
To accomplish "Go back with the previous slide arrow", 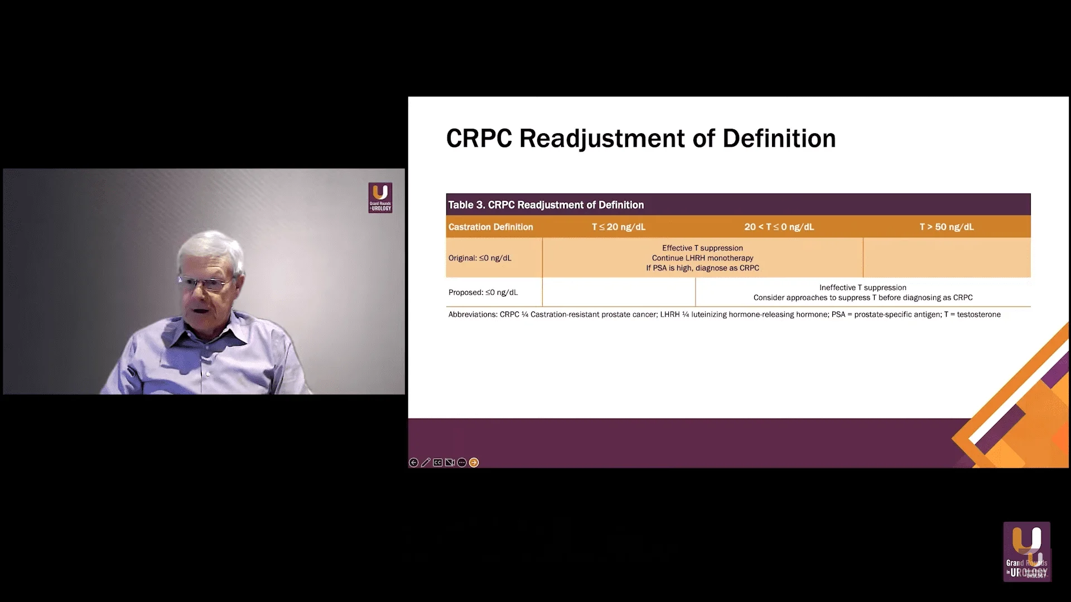I will click(413, 463).
